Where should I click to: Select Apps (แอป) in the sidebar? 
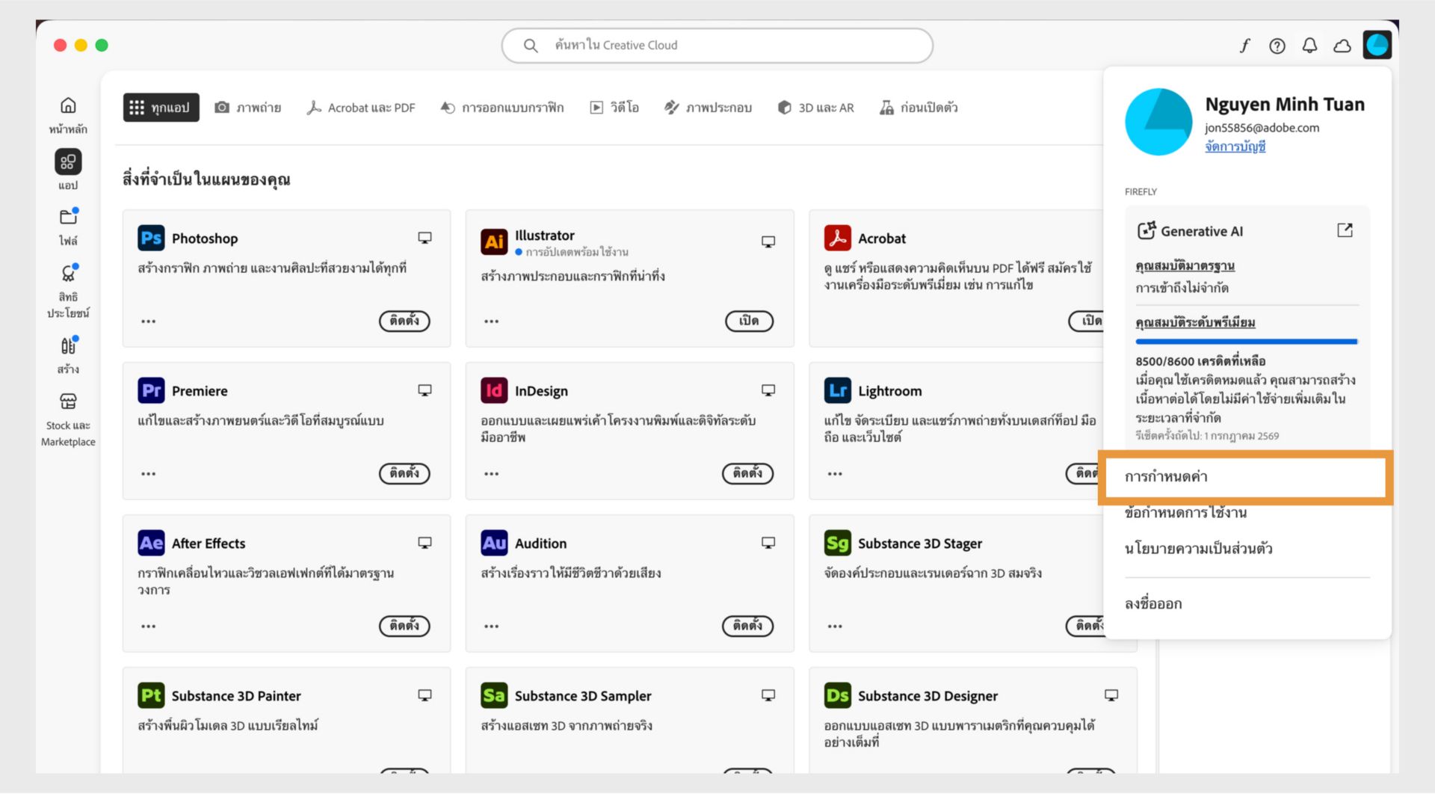pyautogui.click(x=68, y=170)
